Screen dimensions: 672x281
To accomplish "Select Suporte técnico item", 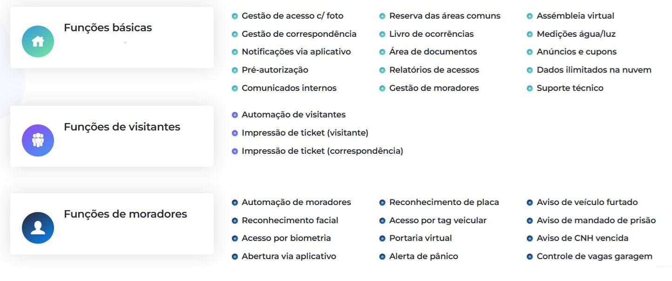I will pyautogui.click(x=570, y=88).
